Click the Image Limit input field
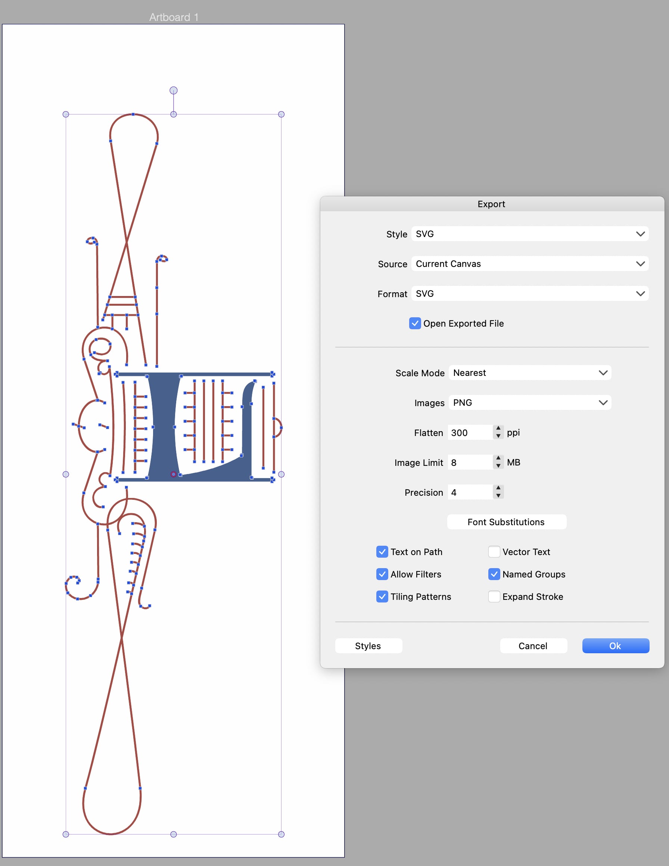669x866 pixels. click(x=470, y=463)
